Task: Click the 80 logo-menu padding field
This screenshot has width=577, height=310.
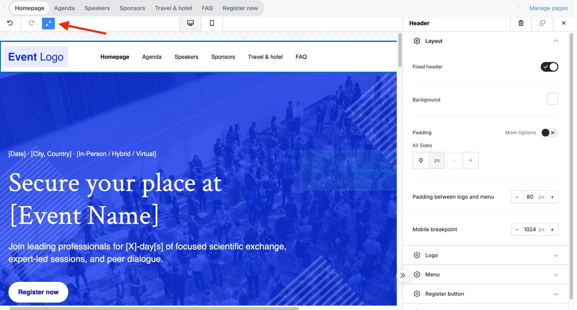Action: point(530,197)
